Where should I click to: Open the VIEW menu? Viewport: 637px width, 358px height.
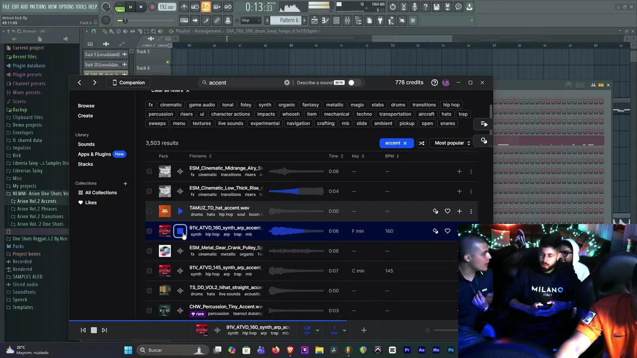[52, 7]
